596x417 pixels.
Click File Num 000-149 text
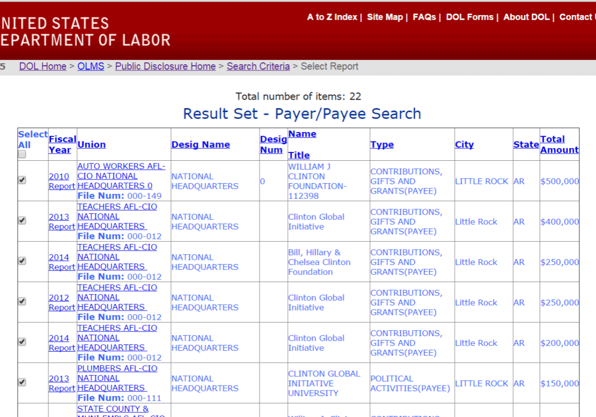120,196
